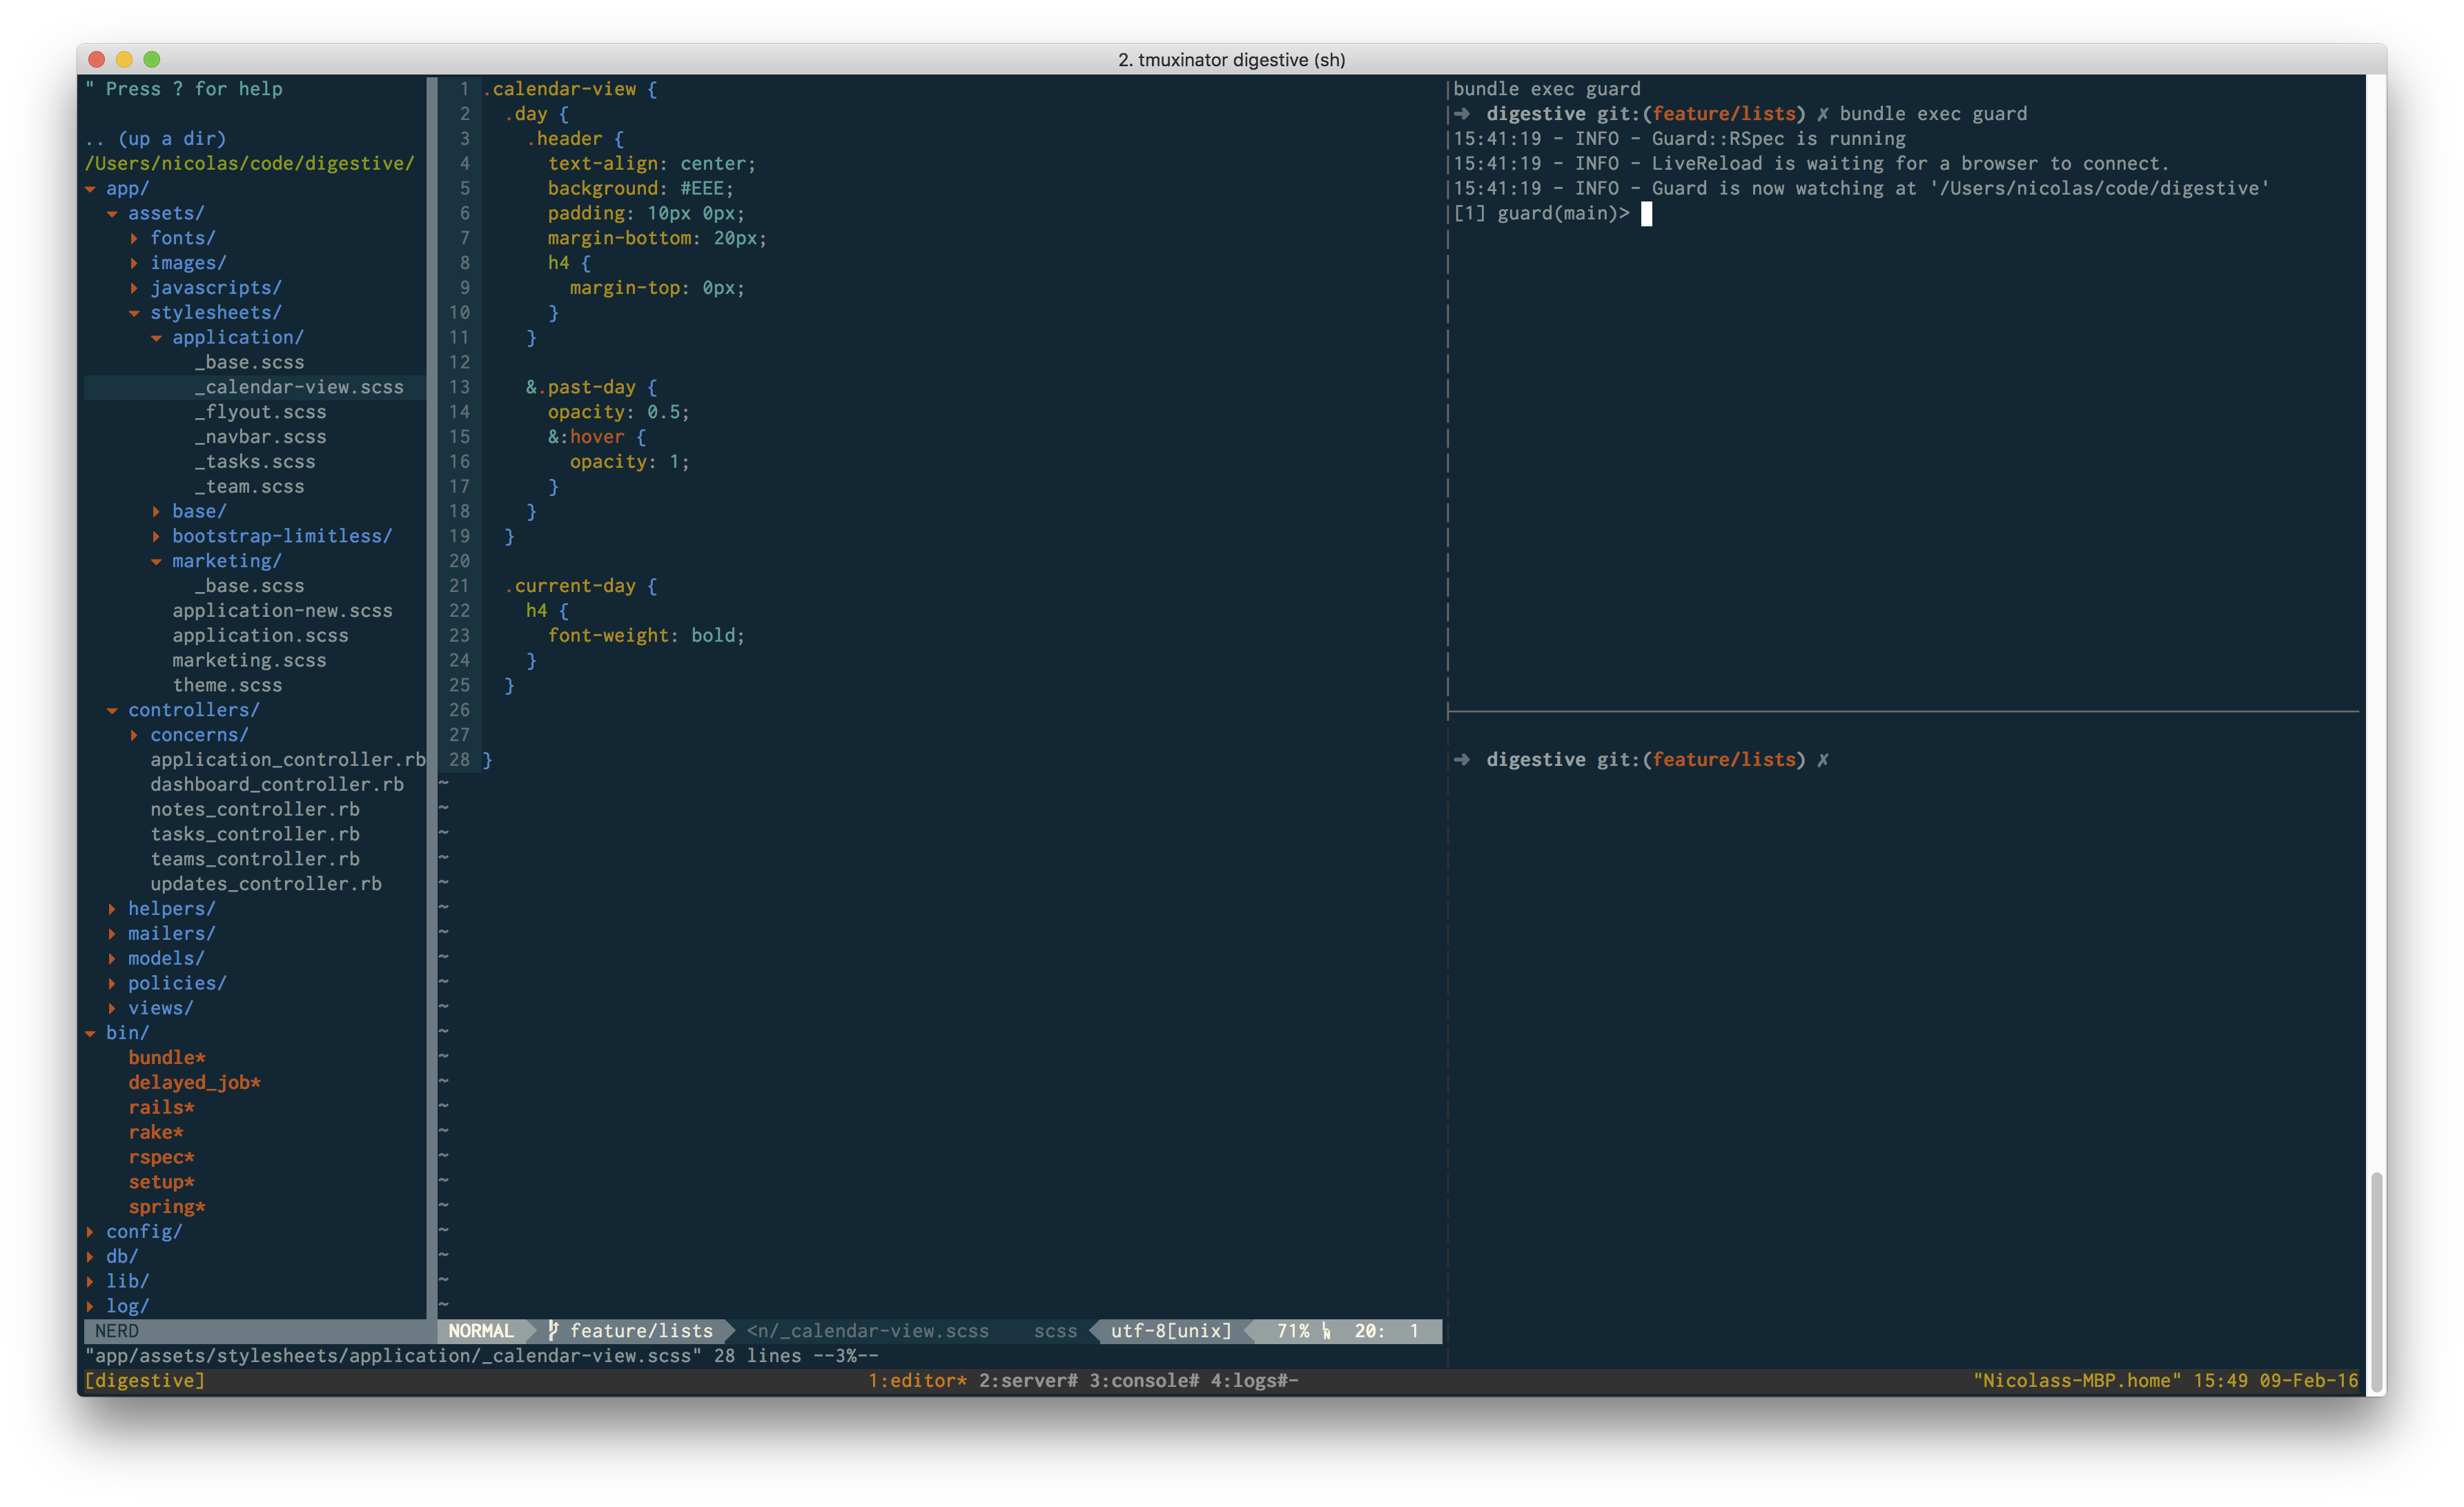Go up a directory with '.. (up a dir)'
This screenshot has width=2464, height=1507.
pos(156,139)
